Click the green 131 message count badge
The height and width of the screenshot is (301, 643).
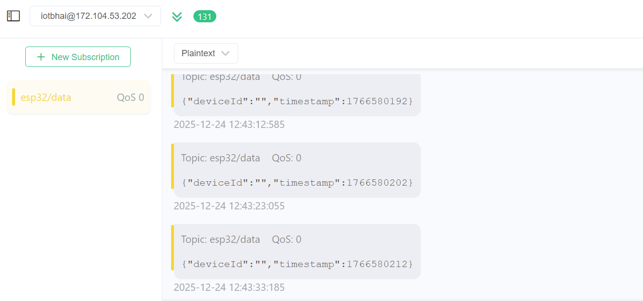(205, 16)
